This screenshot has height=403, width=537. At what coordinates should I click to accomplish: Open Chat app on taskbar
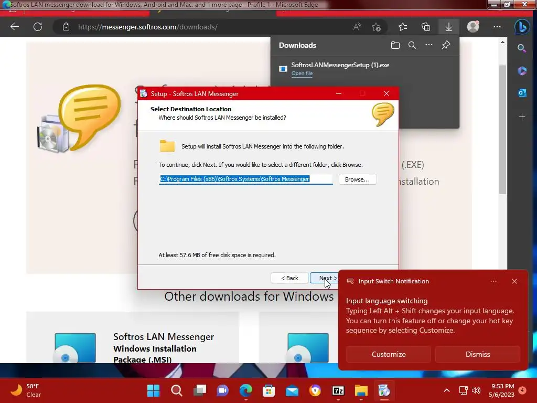222,390
